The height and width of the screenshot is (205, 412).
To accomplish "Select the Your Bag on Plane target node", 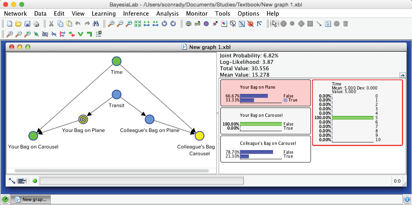I will coord(83,120).
